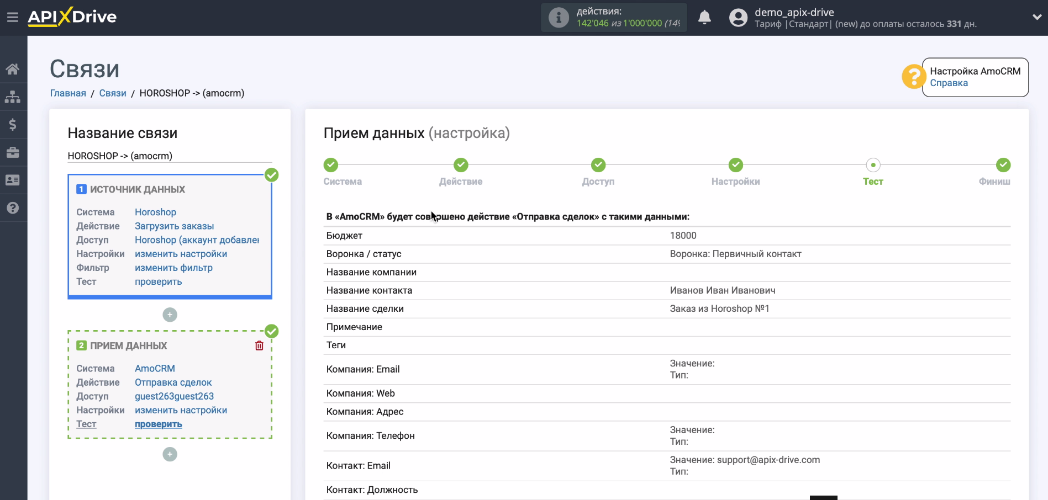This screenshot has width=1048, height=500.
Task: Go to Главная breadcrumb
Action: point(68,93)
